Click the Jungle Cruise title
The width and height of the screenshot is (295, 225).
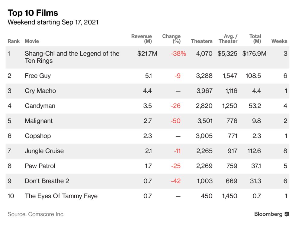(x=44, y=151)
